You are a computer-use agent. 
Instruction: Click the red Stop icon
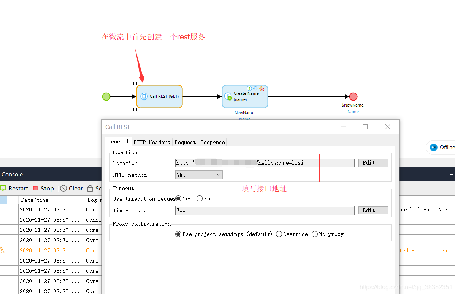coord(35,188)
